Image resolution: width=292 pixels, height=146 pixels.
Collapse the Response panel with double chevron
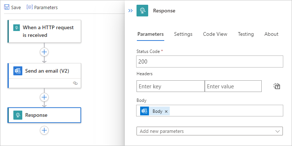point(130,11)
